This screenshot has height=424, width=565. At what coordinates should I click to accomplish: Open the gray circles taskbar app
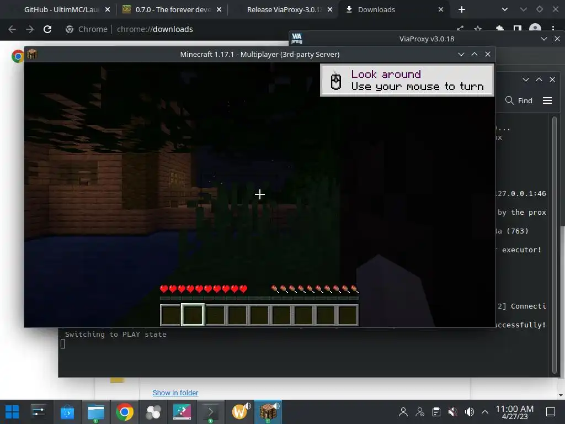pos(153,412)
